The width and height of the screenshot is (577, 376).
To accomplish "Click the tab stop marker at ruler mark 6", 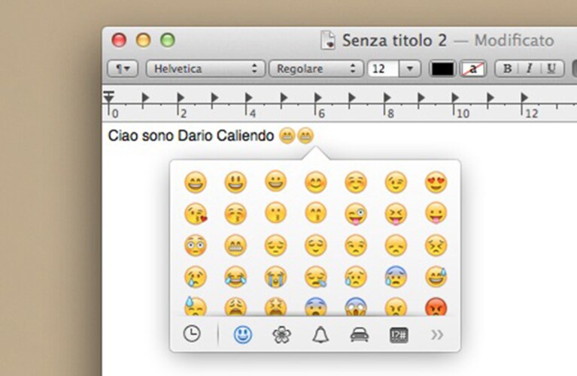I will (318, 98).
